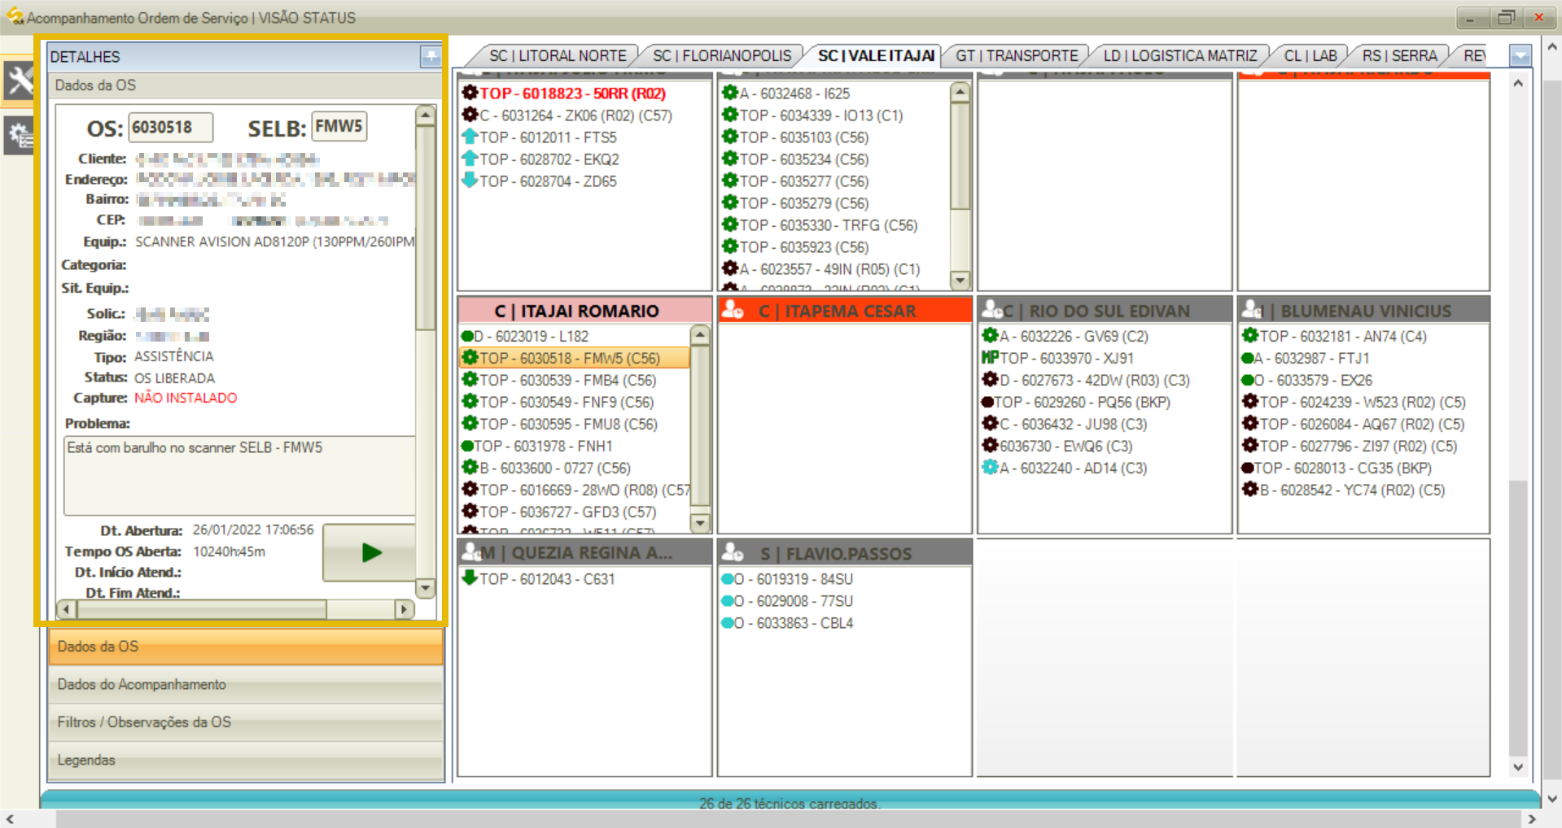The height and width of the screenshot is (828, 1562).
Task: Click up arrow icon of TOP - 6012011 - FTS5
Action: pos(470,137)
